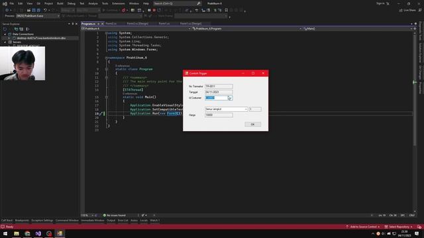
Task: Open the Praktikum 6 project navigation dropdown
Action: [x=189, y=28]
